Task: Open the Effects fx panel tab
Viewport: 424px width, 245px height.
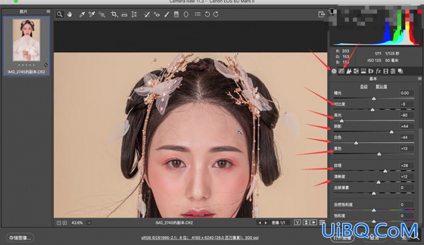Action: (378, 71)
